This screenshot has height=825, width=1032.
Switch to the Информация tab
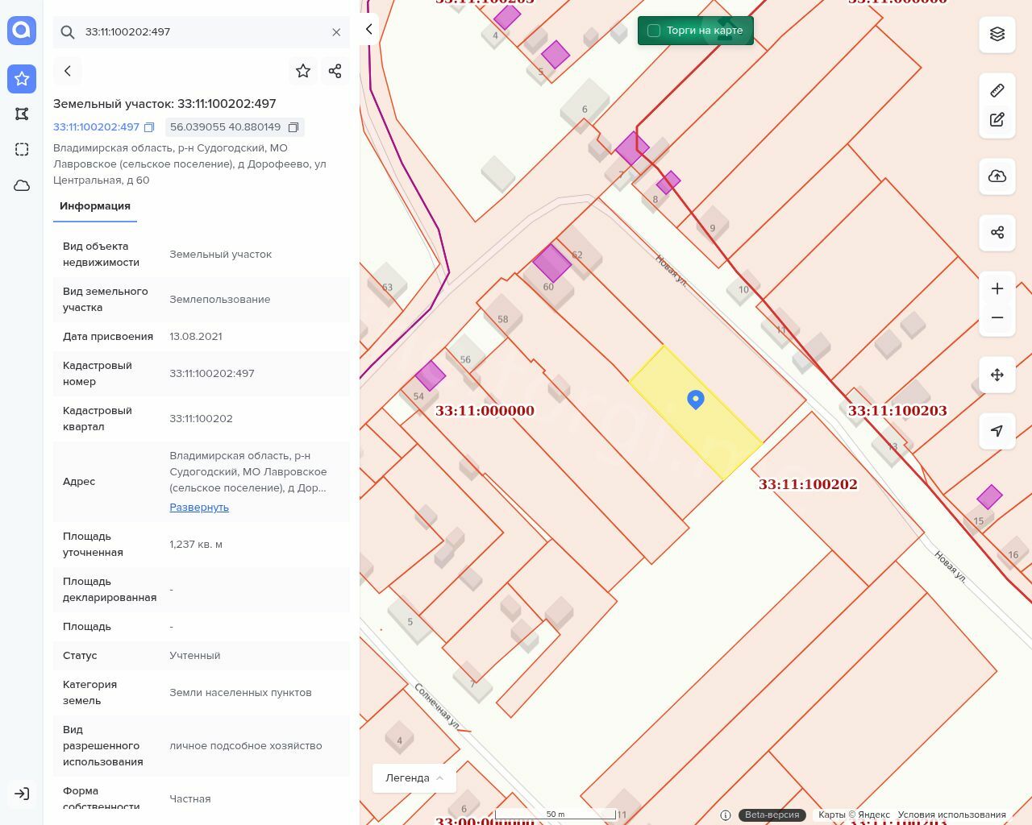coord(95,206)
